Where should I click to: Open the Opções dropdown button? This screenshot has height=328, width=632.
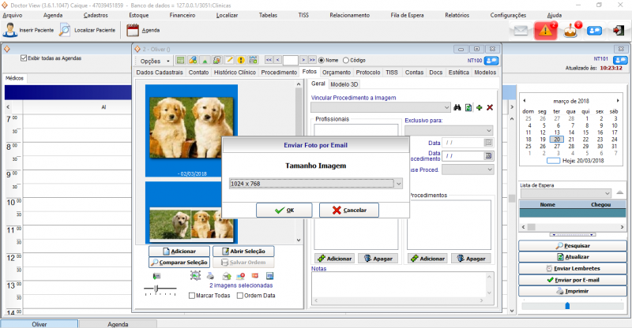(x=154, y=61)
